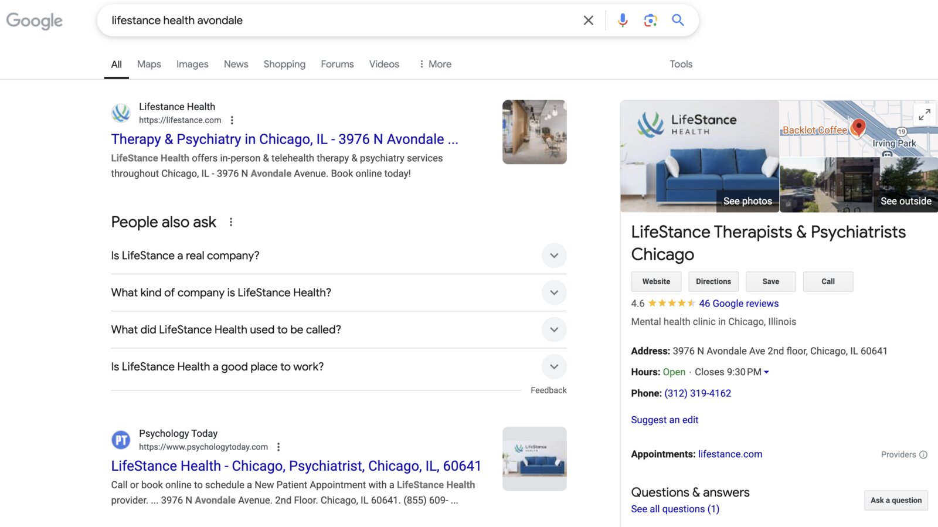Expand the map in knowledge panel
Viewport: 938px width, 527px height.
pyautogui.click(x=925, y=115)
